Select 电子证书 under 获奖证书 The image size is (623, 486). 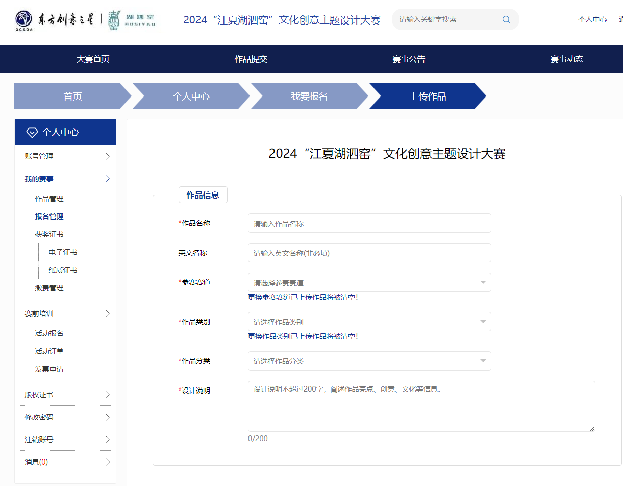point(63,252)
